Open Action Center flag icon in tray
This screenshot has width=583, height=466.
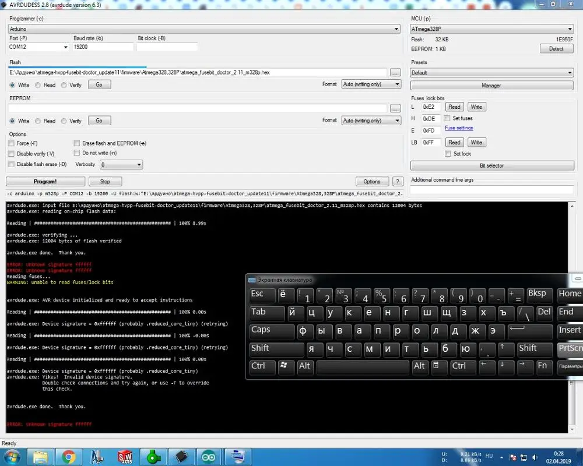512,457
